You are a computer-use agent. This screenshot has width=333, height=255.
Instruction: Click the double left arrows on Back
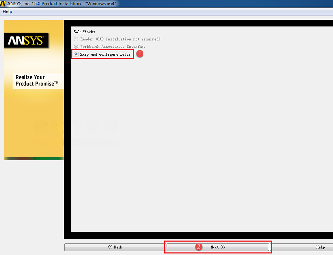110,247
